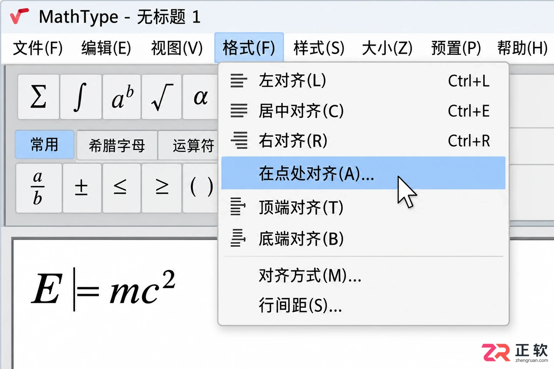
Task: Open the 编辑(E) menu
Action: [106, 48]
